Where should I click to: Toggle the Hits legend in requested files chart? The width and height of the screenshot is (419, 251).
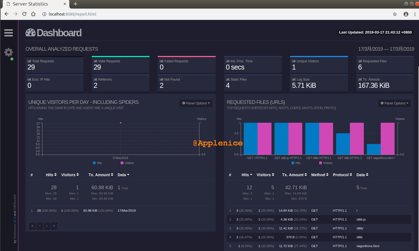296,163
